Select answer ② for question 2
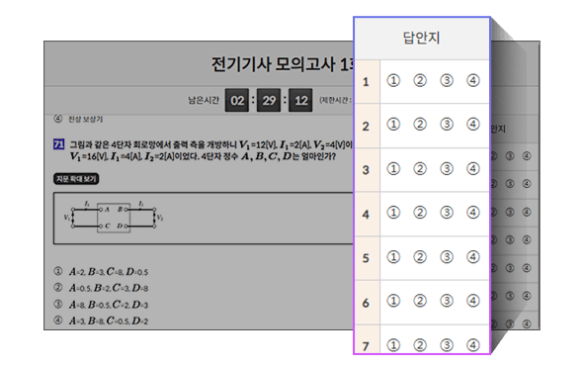This screenshot has height=367, width=584. [420, 125]
